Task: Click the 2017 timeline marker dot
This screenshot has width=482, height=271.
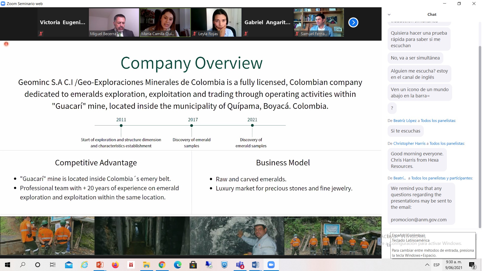Action: click(192, 125)
